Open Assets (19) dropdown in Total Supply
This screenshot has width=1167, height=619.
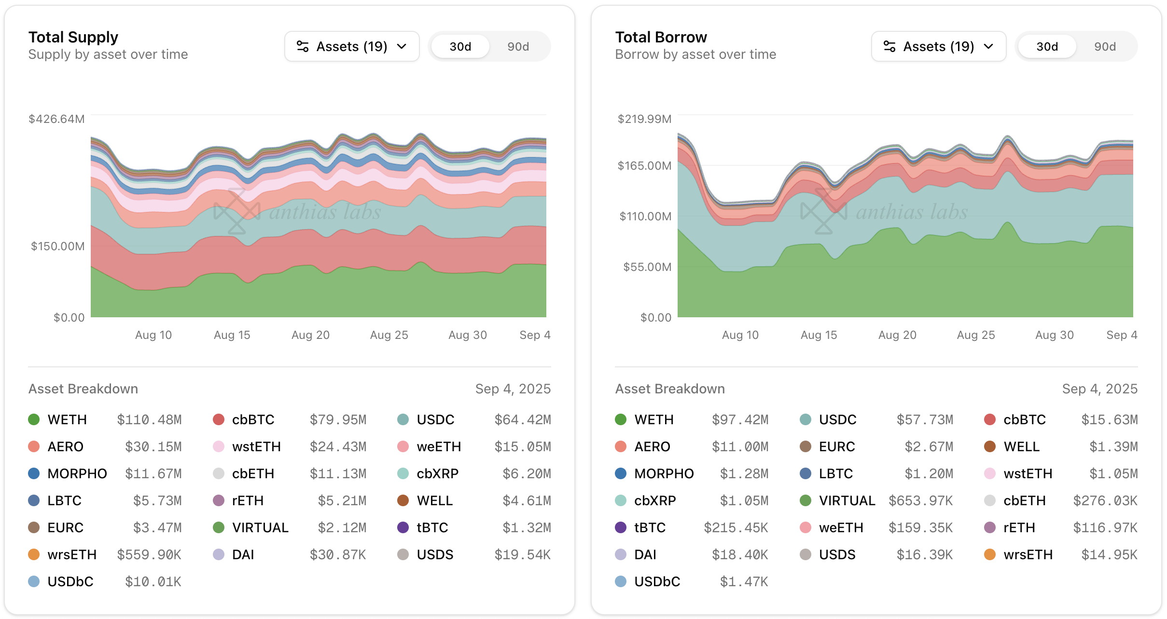[x=351, y=46]
